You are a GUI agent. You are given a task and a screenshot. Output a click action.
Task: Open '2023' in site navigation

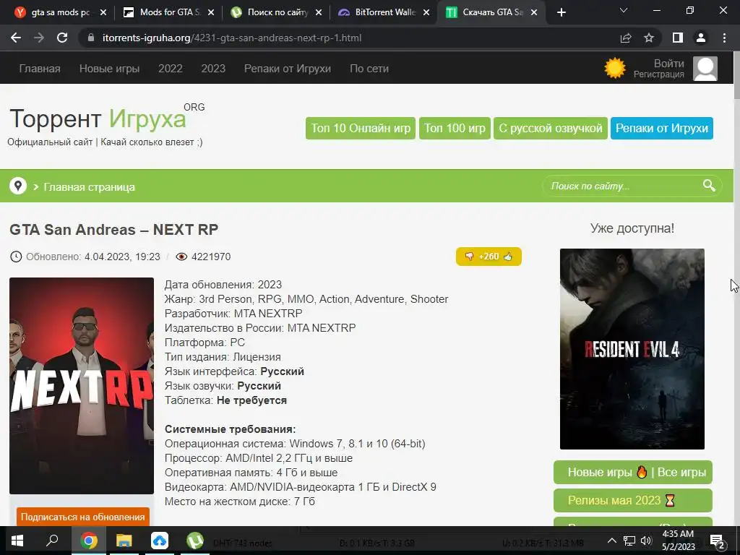pos(213,69)
